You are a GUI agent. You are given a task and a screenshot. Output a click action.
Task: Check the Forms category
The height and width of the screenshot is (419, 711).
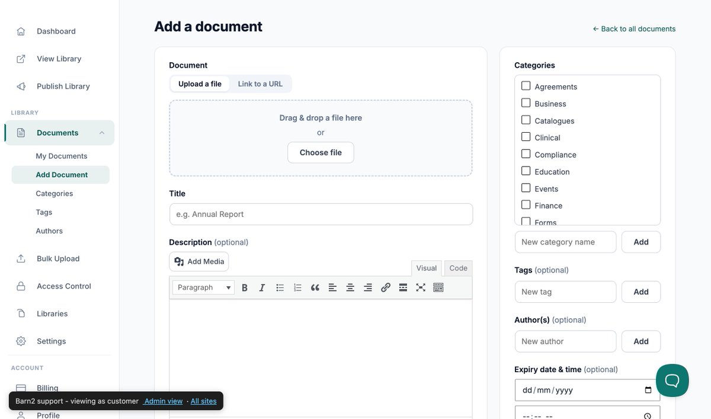[526, 222]
